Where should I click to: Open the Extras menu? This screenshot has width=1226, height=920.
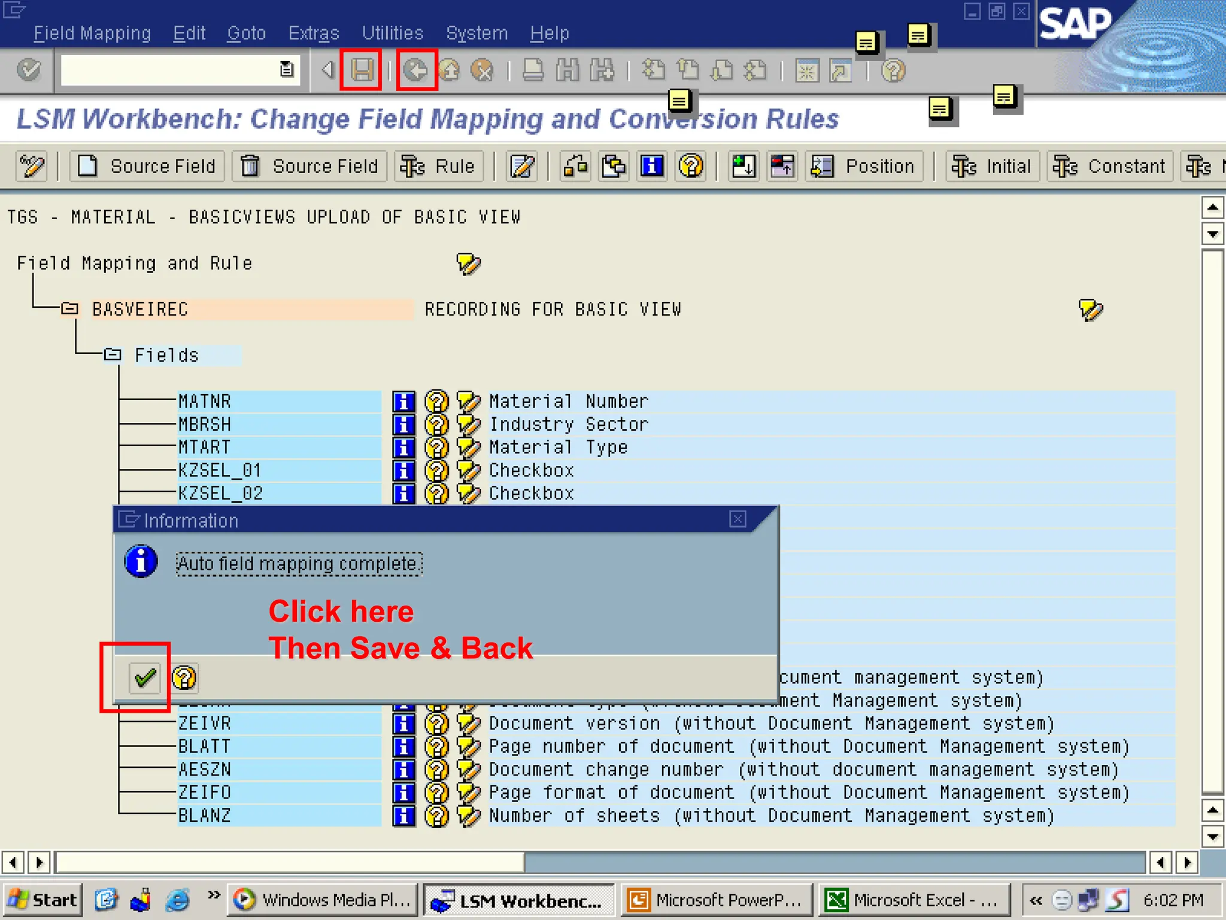pyautogui.click(x=313, y=33)
